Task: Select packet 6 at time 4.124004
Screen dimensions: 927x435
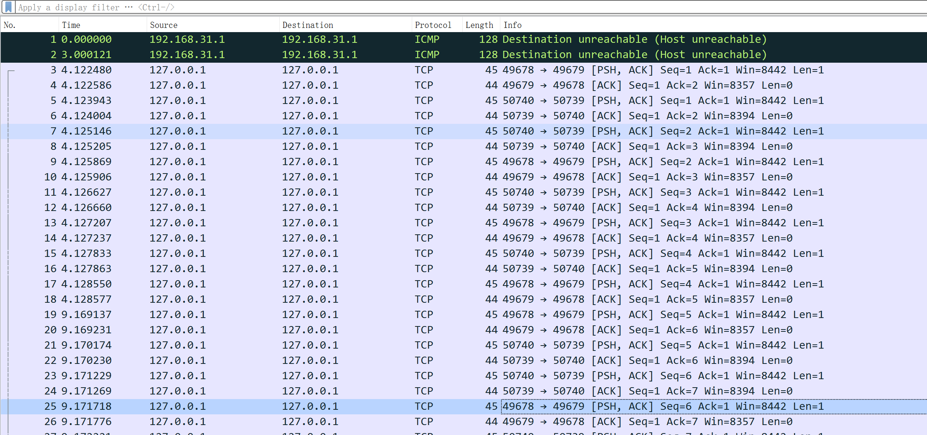Action: pyautogui.click(x=463, y=116)
